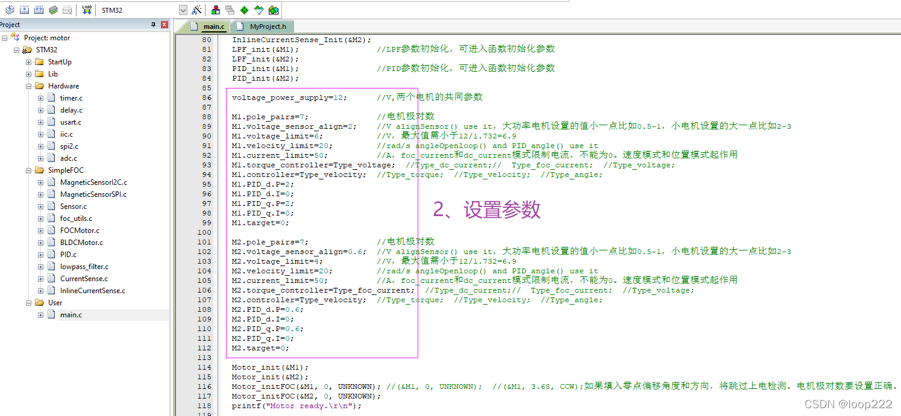Select the Lib group in project tree
Image resolution: width=901 pixels, height=416 pixels.
(x=53, y=74)
